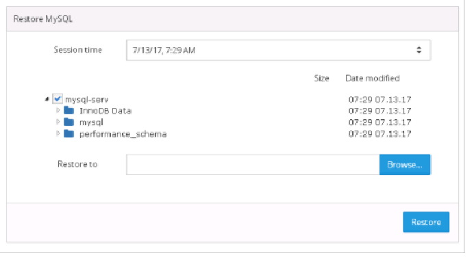Screen dimensions: 472x257
Task: Click the mysql folder icon
Action: (69, 122)
